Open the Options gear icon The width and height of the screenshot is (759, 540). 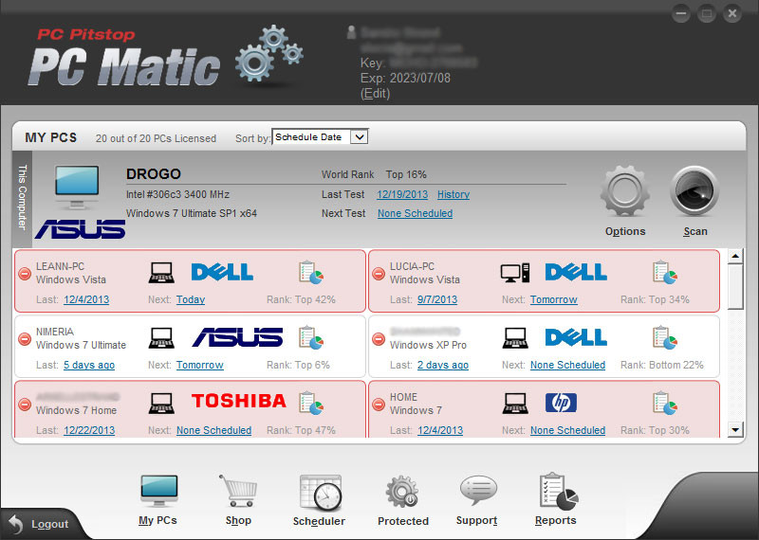(x=625, y=191)
